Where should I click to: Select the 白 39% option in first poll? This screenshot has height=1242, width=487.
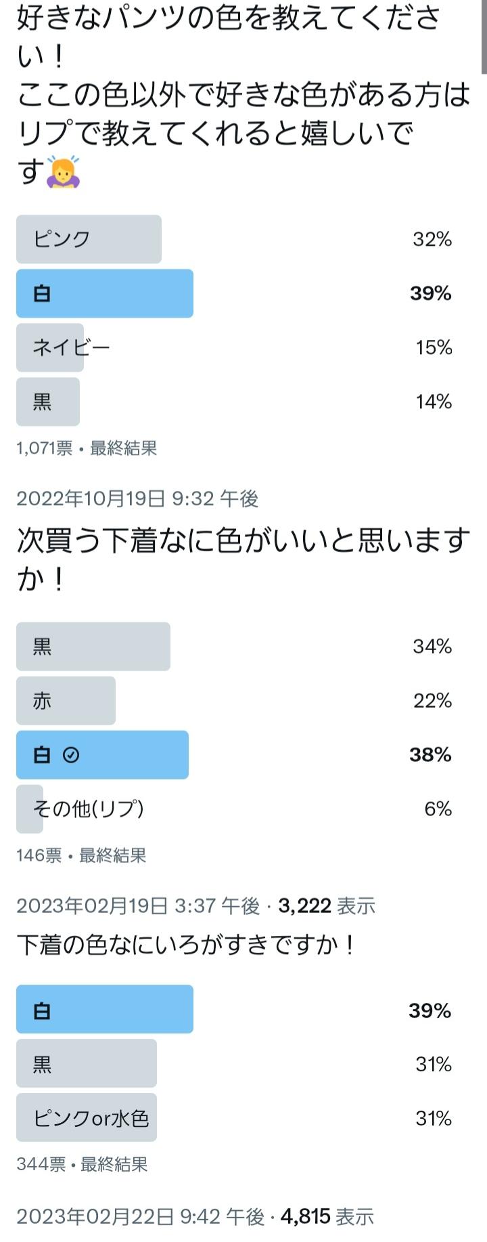pos(234,293)
